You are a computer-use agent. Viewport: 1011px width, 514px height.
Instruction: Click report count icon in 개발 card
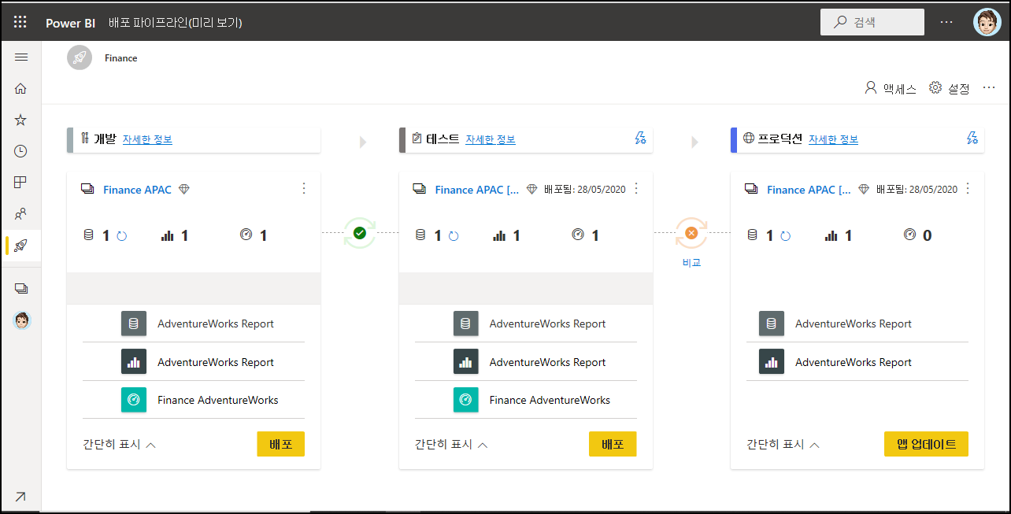(167, 235)
